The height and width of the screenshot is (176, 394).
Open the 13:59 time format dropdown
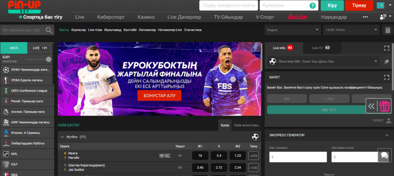(351, 30)
